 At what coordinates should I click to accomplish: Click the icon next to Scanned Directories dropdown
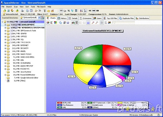coord(43,18)
